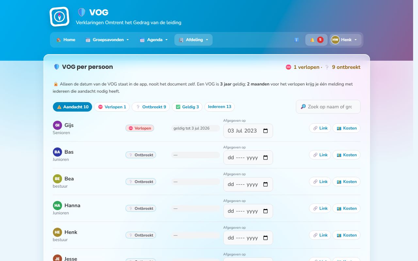Open calendar picker in Bea's date field
Screen dimensions: 418x261
[x=265, y=184]
